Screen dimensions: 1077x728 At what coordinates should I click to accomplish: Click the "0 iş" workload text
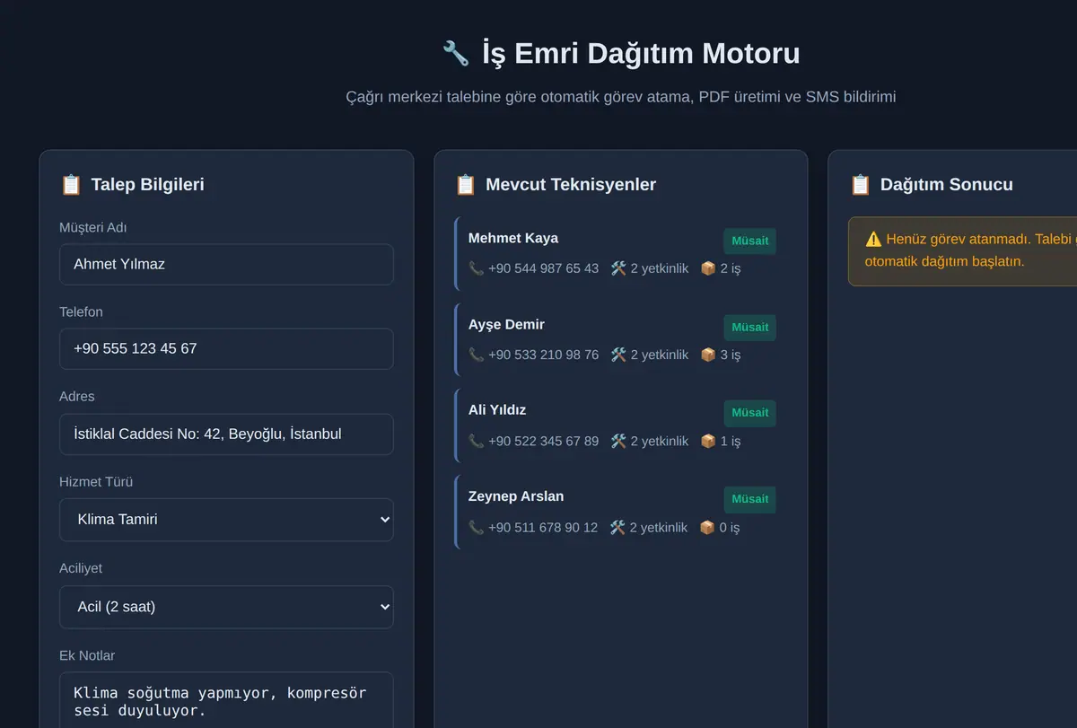[x=730, y=527]
